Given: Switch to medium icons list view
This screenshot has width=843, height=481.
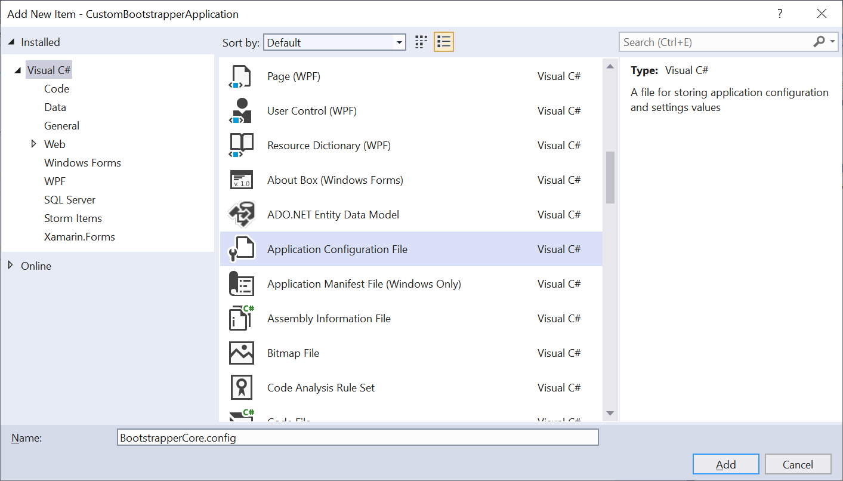Looking at the screenshot, I should tap(443, 42).
